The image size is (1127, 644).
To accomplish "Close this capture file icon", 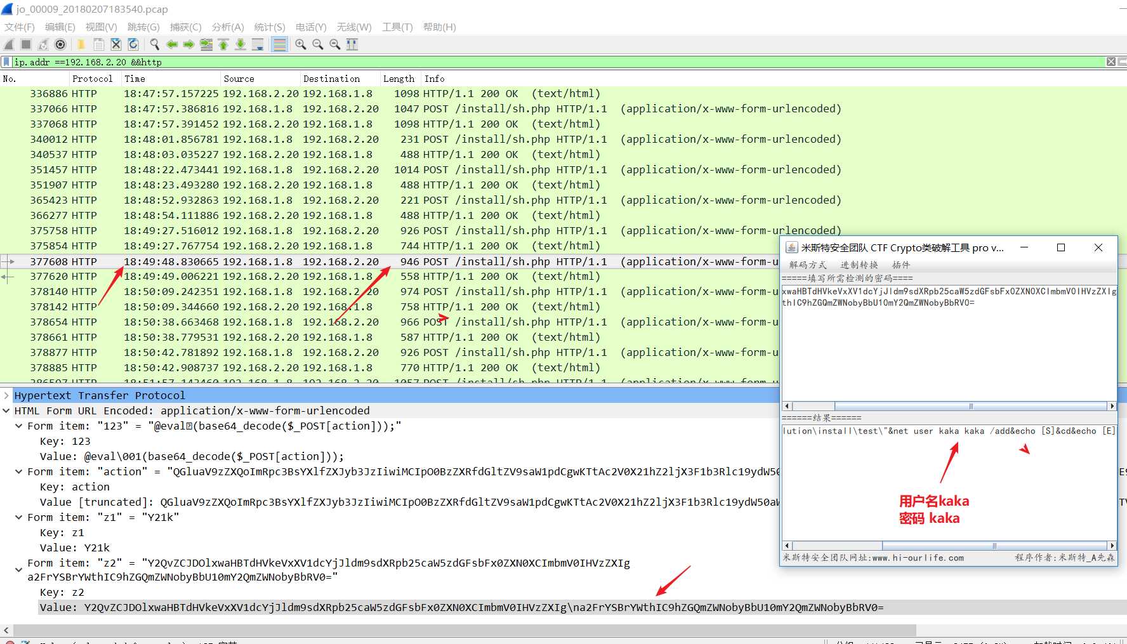I will [115, 44].
